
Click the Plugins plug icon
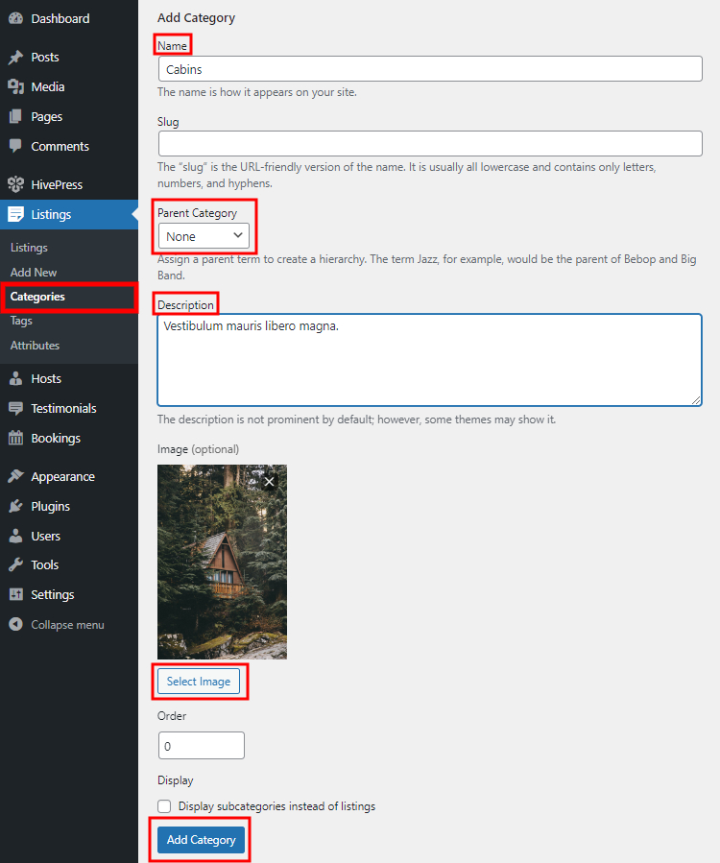click(16, 506)
